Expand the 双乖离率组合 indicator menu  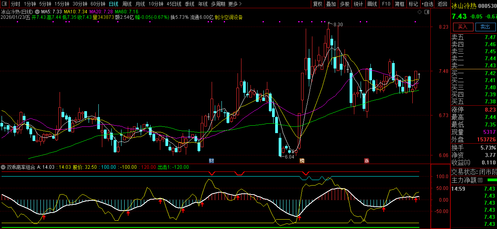pyautogui.click(x=4, y=167)
